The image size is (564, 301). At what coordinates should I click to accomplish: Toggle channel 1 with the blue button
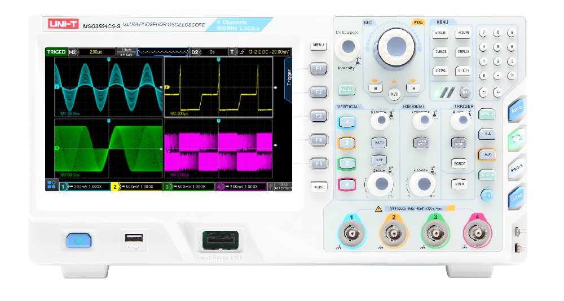(348, 122)
